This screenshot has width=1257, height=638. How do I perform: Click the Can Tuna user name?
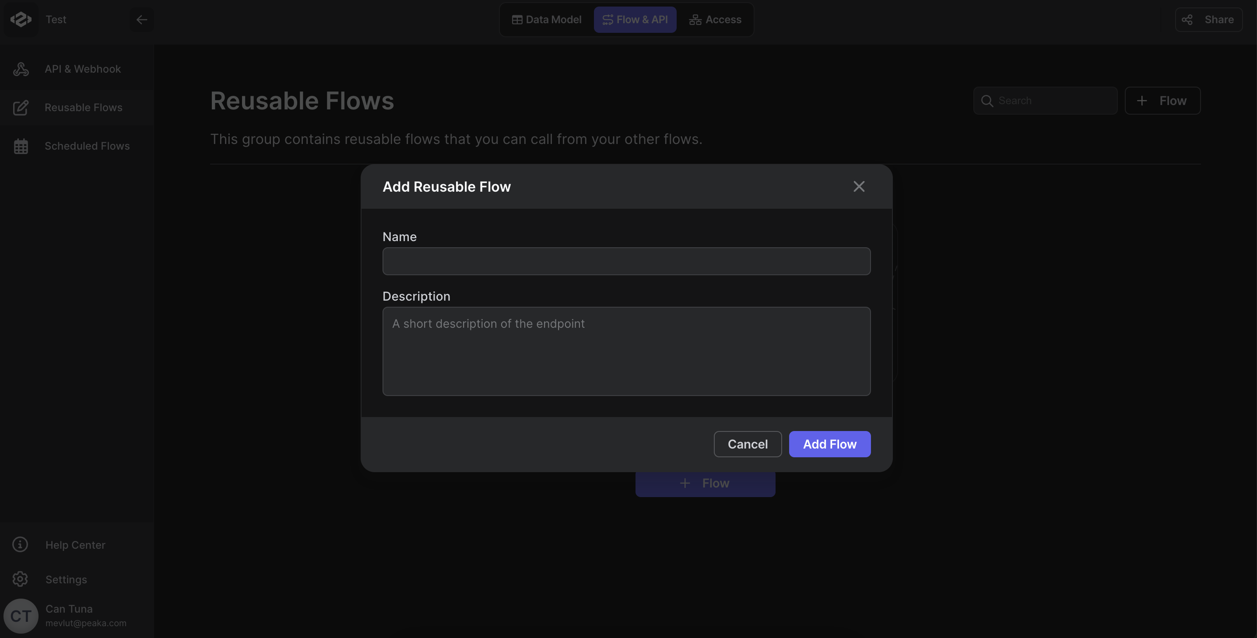point(69,609)
